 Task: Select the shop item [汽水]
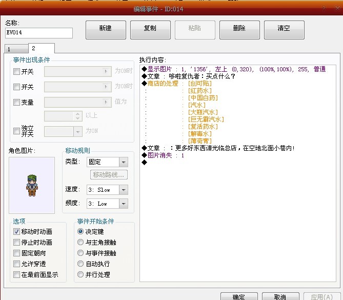pos(197,105)
